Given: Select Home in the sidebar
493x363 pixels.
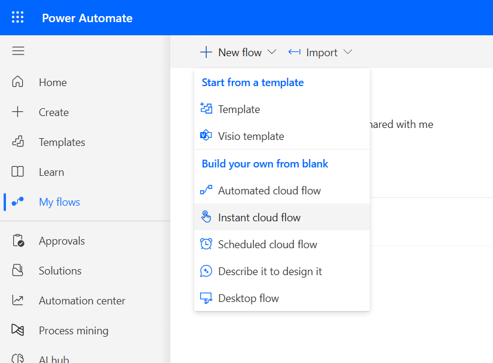Looking at the screenshot, I should pos(53,82).
